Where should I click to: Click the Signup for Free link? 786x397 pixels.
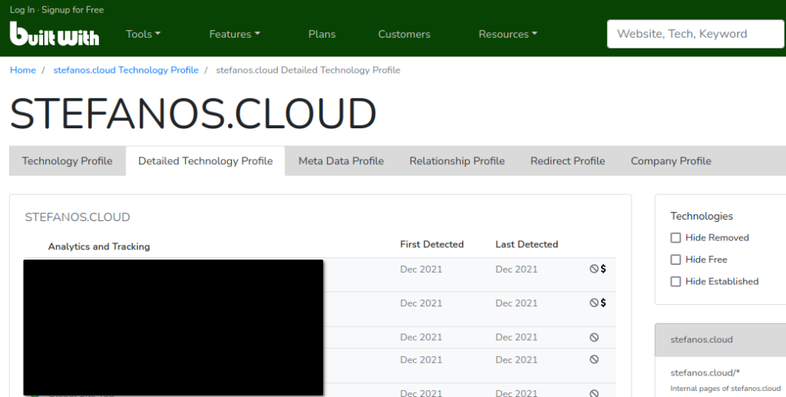coord(73,9)
